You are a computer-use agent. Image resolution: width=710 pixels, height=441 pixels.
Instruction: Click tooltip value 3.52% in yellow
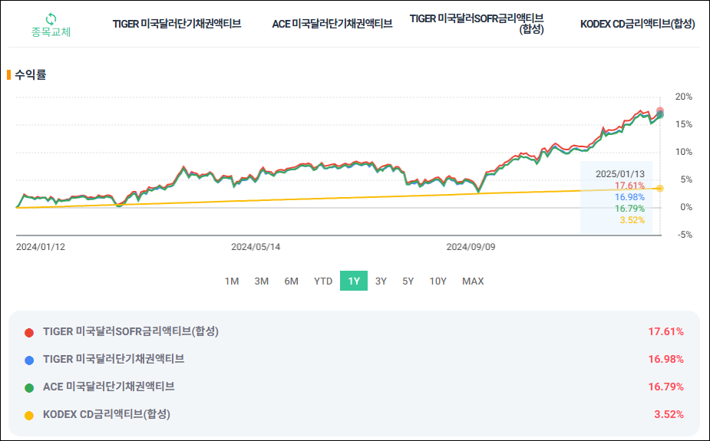[632, 220]
